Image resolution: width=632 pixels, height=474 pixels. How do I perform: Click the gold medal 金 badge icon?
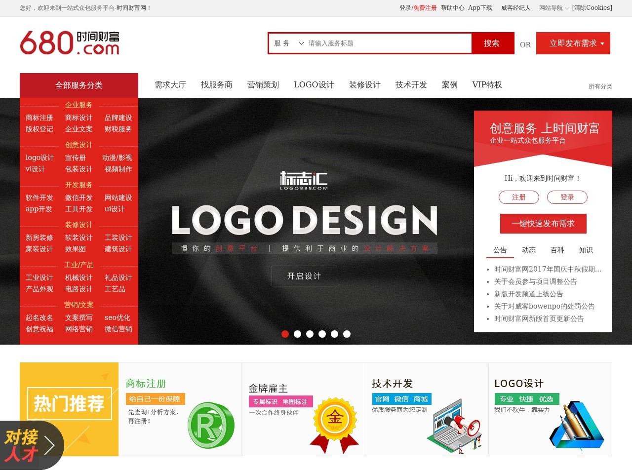[x=335, y=426]
